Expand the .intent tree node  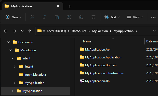pos(15,67)
